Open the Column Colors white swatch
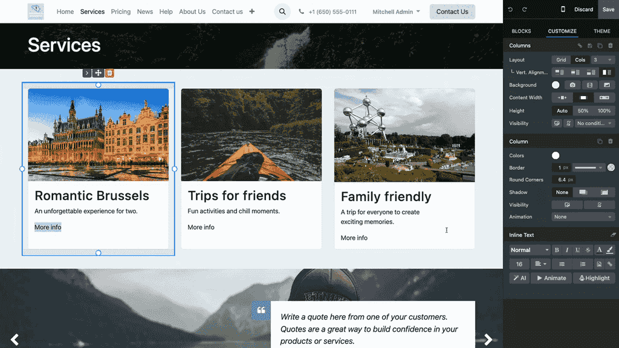 point(556,156)
